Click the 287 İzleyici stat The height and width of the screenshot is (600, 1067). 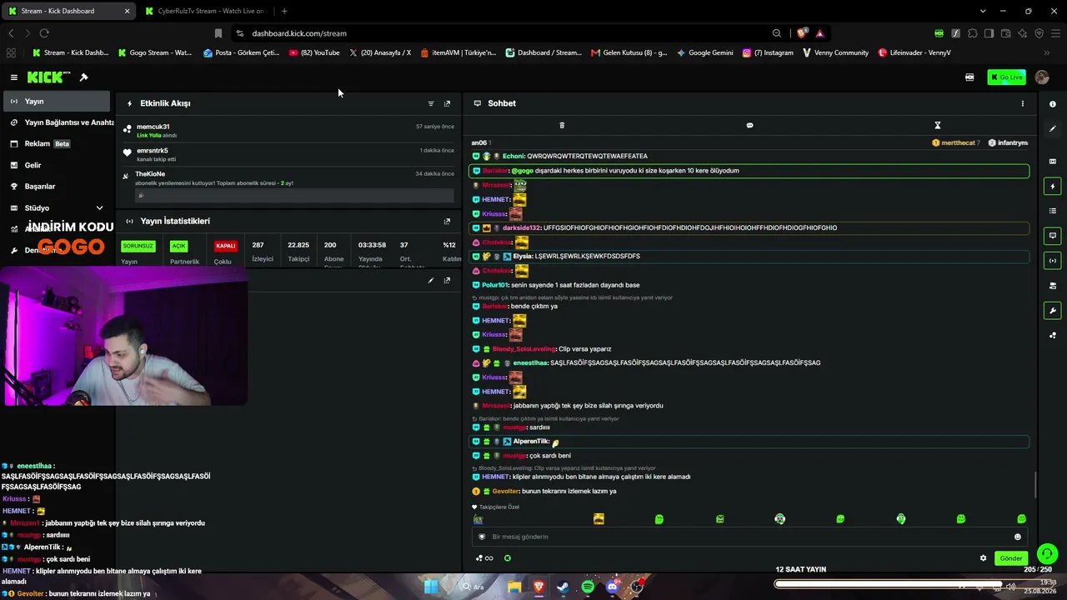263,252
